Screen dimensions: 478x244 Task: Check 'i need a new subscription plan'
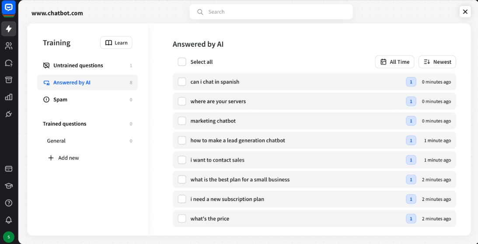pyautogui.click(x=182, y=199)
